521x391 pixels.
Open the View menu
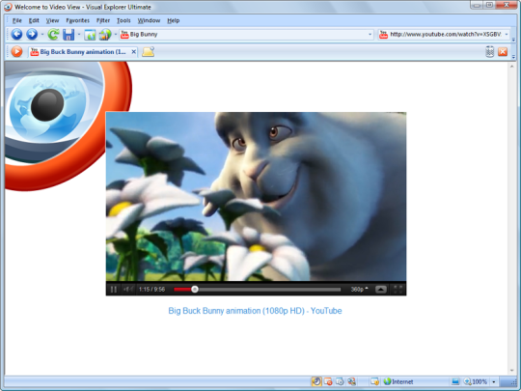click(x=52, y=20)
